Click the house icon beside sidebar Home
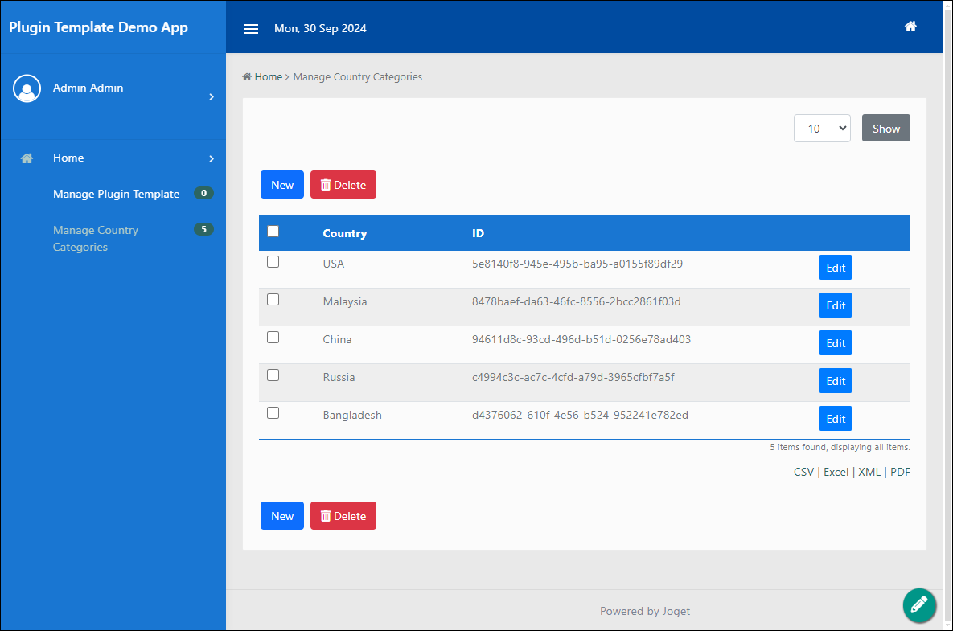The width and height of the screenshot is (953, 631). pyautogui.click(x=27, y=158)
